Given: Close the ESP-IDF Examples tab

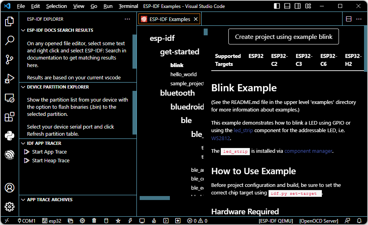Looking at the screenshot, I should [196, 19].
